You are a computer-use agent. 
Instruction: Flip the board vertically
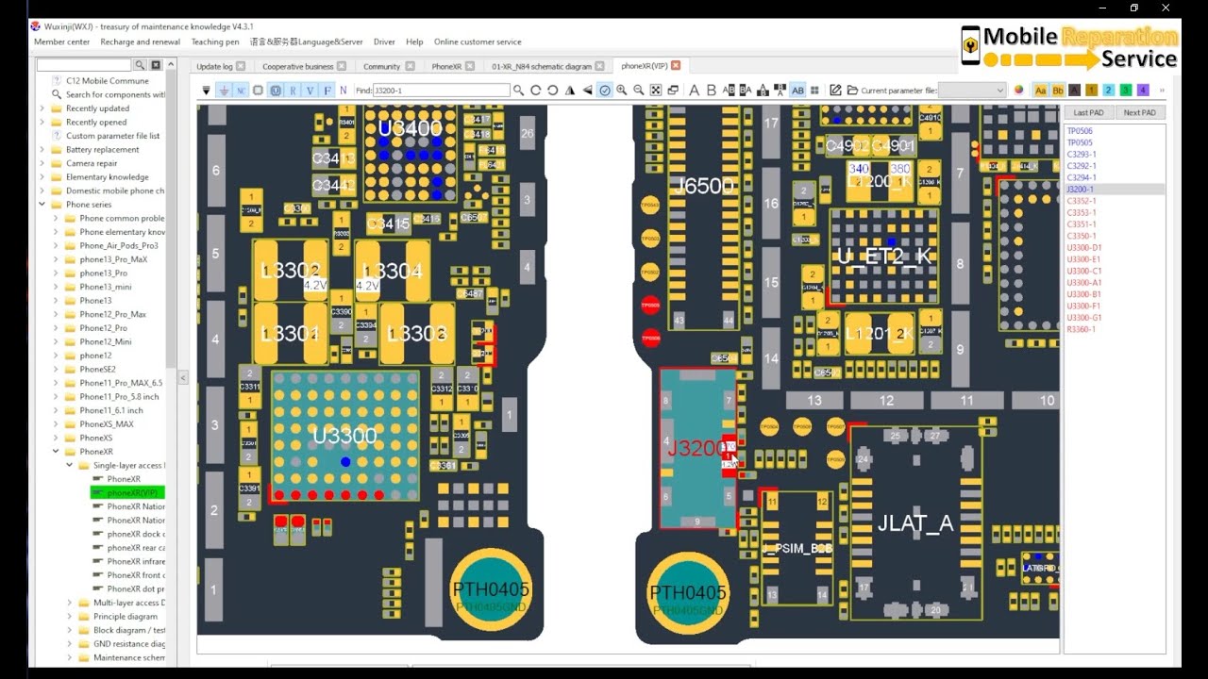[587, 91]
